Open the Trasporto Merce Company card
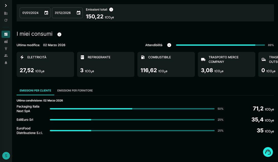Image resolution: width=278 pixels, height=162 pixels. pos(226,64)
